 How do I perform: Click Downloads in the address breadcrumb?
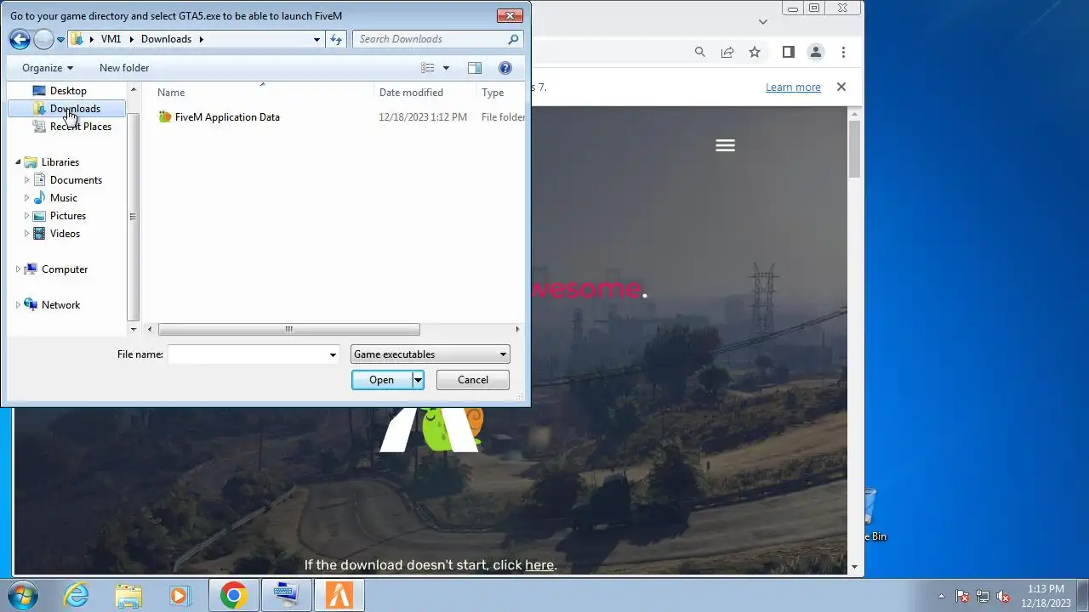166,39
